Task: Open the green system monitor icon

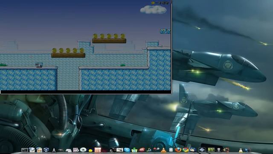Action: click(211, 150)
